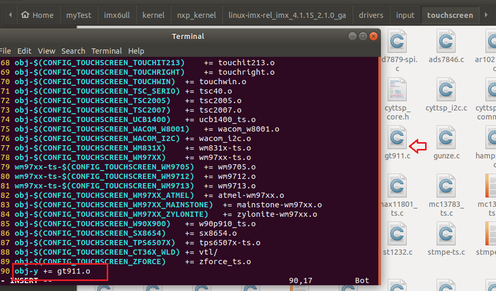Go to drivers folder in path bar
This screenshot has height=291, width=496.
[371, 15]
